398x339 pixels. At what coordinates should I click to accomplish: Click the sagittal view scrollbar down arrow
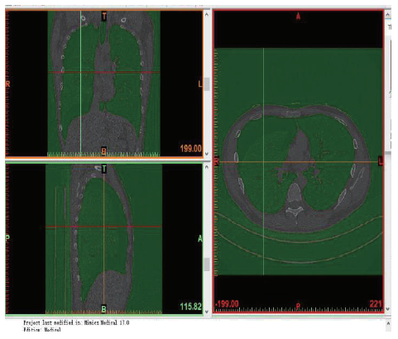(x=207, y=312)
